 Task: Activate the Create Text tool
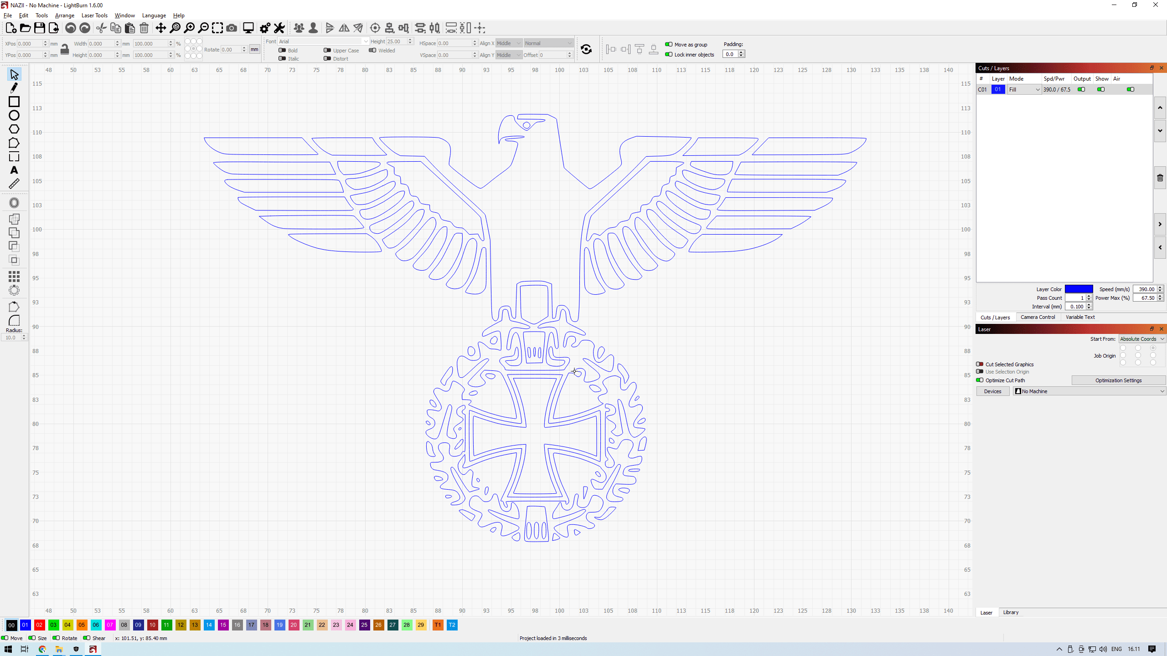(14, 170)
